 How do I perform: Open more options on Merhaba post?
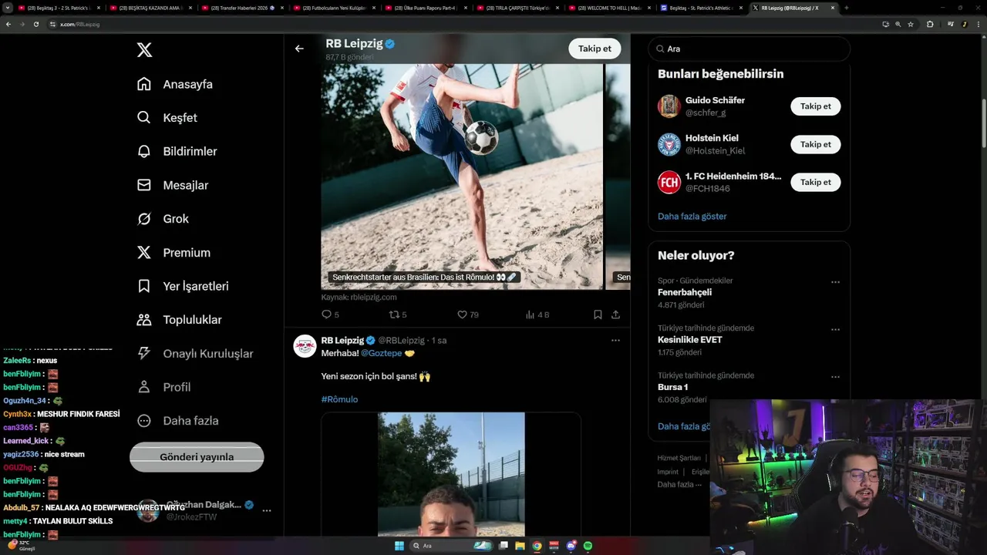click(615, 340)
